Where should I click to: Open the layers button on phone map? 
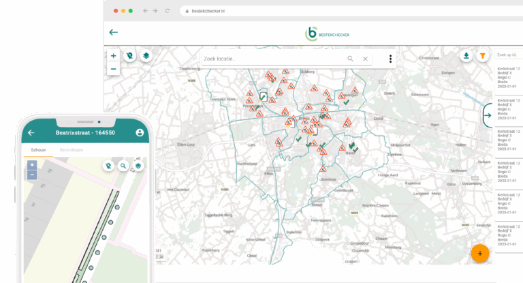click(x=138, y=166)
